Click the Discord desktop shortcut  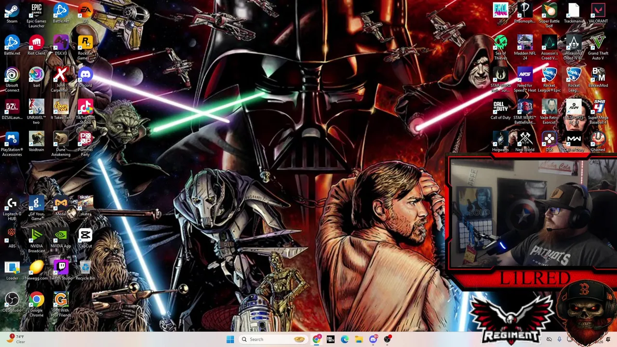point(85,78)
